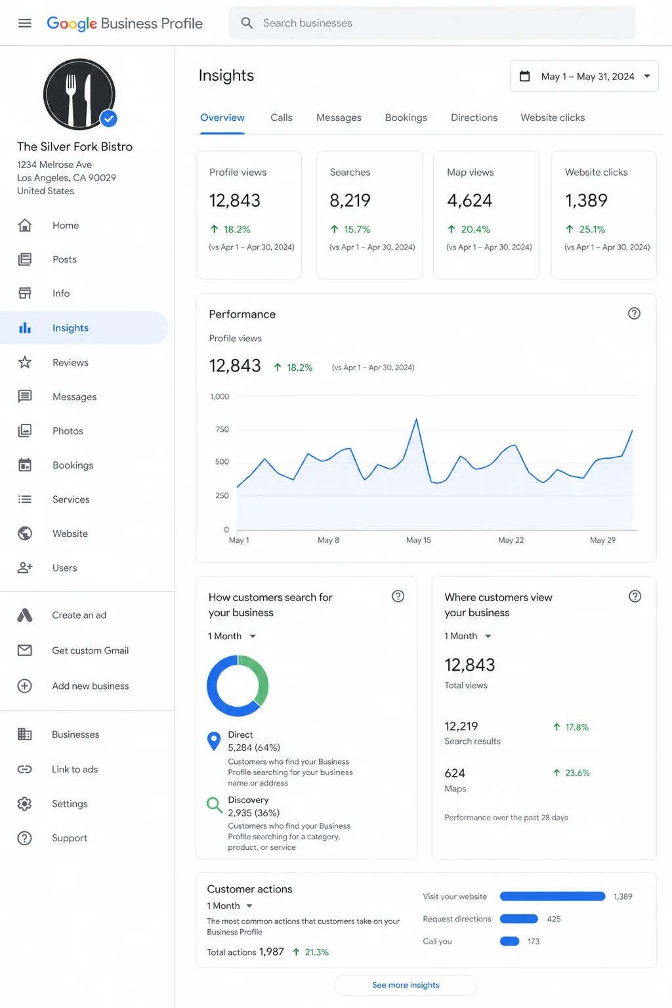Click the Search businesses input field
This screenshot has height=1008, width=672.
click(x=432, y=23)
